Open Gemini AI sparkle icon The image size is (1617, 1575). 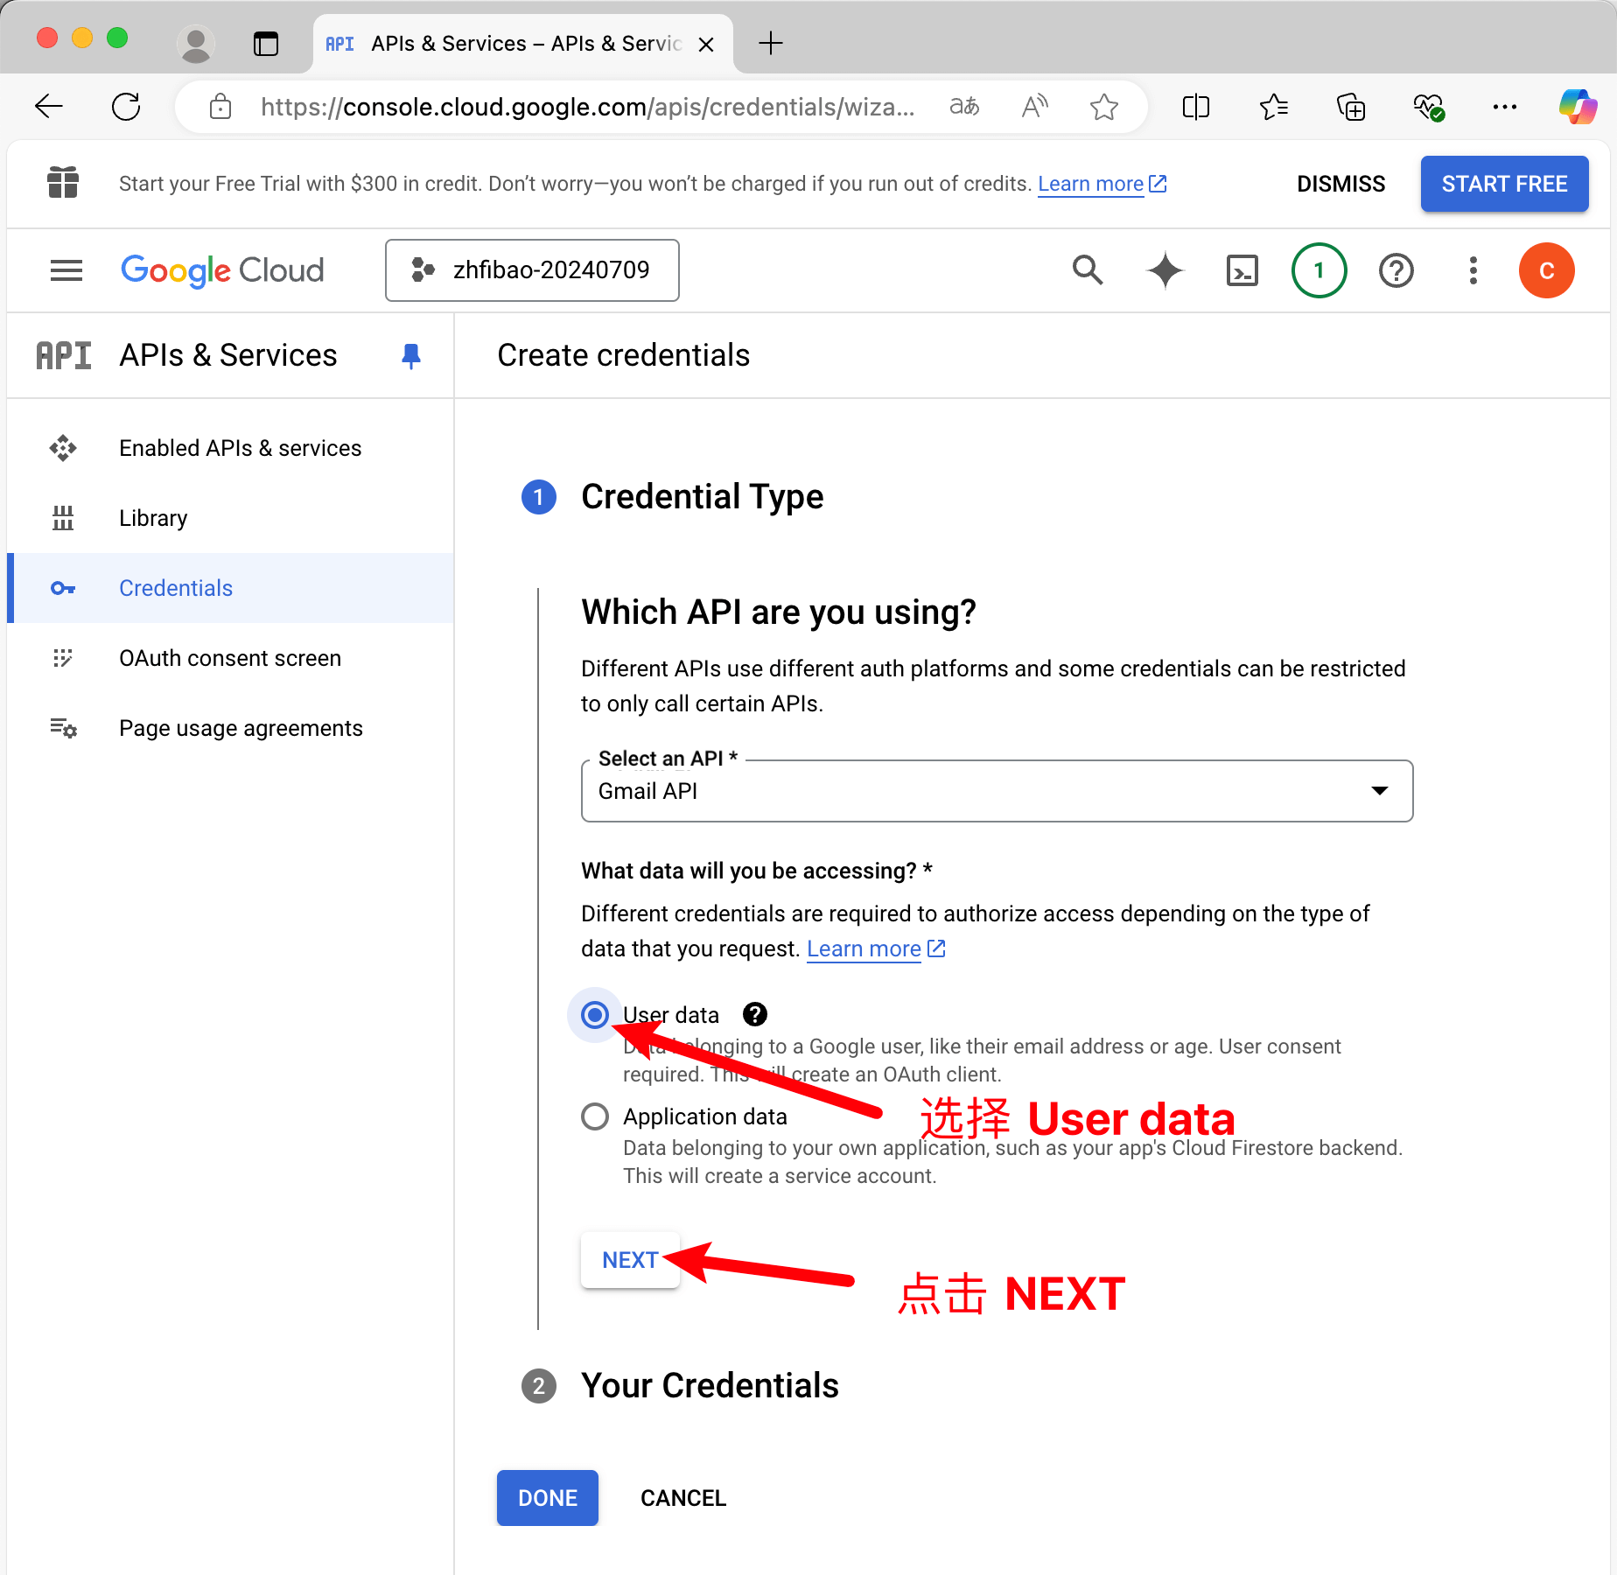(1165, 270)
